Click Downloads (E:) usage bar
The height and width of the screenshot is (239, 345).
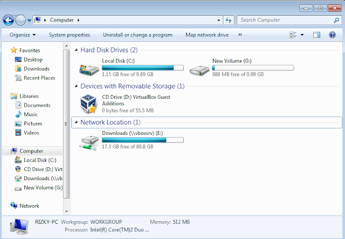click(x=142, y=140)
